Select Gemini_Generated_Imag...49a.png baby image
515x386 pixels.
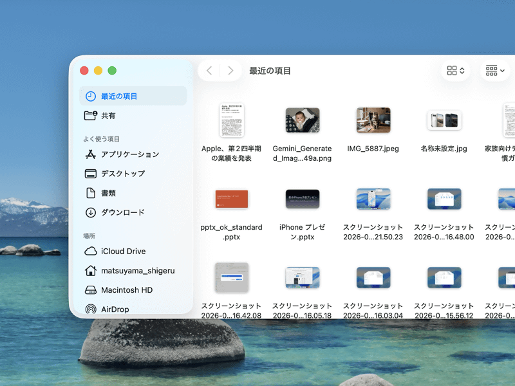click(303, 120)
